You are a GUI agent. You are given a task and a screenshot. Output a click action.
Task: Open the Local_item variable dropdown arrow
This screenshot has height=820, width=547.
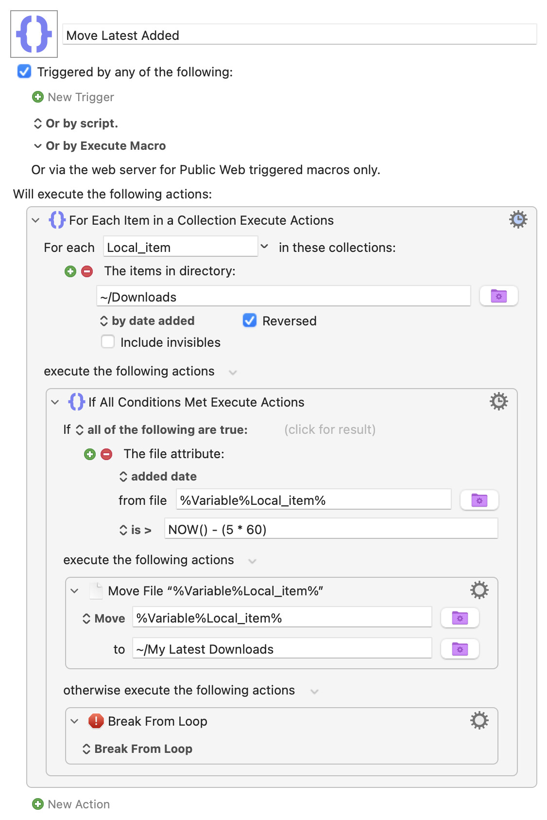pyautogui.click(x=264, y=247)
